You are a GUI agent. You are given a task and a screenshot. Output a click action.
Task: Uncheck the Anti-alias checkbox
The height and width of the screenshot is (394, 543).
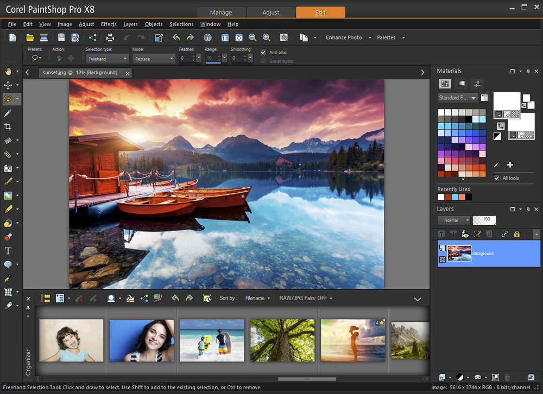pyautogui.click(x=263, y=52)
